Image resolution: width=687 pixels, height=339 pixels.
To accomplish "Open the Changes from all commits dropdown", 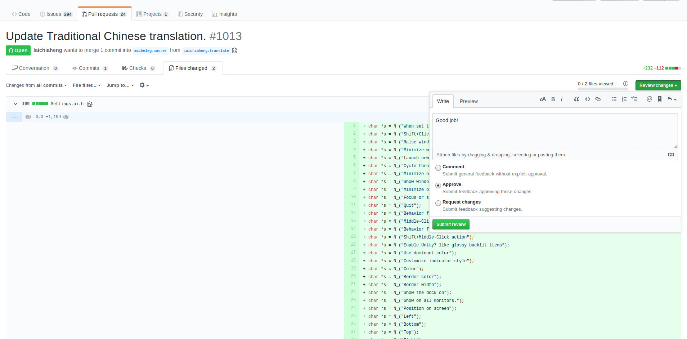I will 36,85.
